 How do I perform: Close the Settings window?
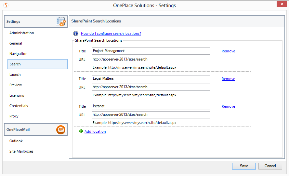point(281,5)
